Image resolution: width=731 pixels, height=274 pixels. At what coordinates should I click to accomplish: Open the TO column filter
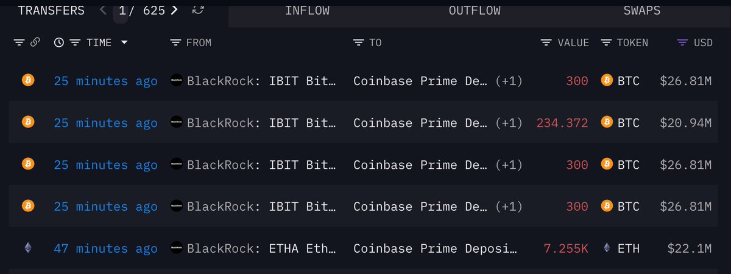coord(359,43)
